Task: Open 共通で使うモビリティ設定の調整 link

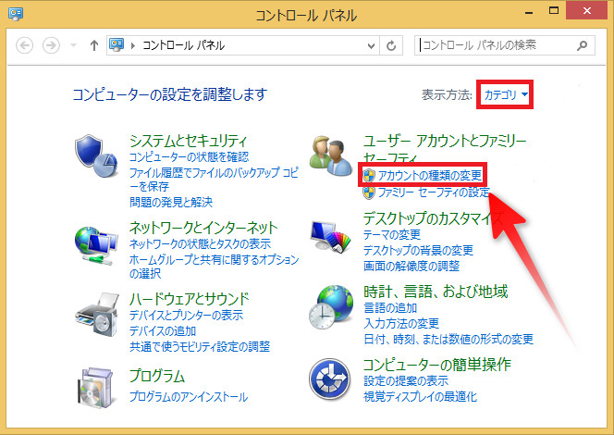Action: [200, 346]
